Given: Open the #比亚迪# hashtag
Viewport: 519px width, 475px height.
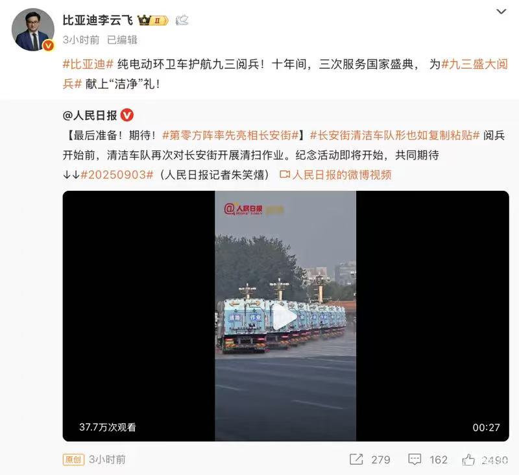Looking at the screenshot, I should pyautogui.click(x=88, y=64).
